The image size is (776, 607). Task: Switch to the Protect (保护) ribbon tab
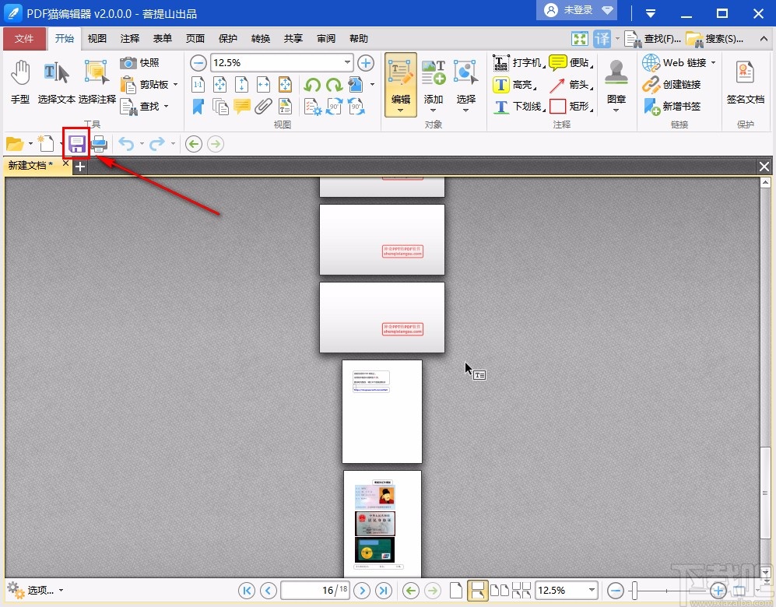click(x=227, y=39)
